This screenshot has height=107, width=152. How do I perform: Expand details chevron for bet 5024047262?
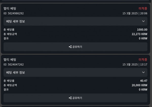(143, 72)
